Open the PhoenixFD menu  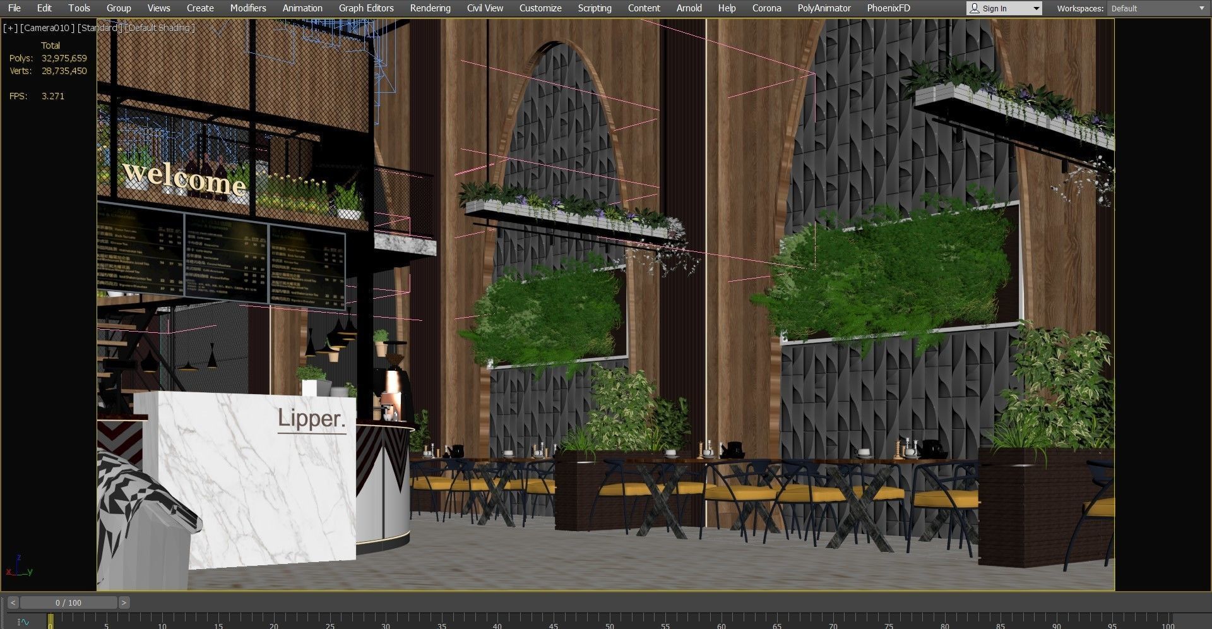pos(888,8)
